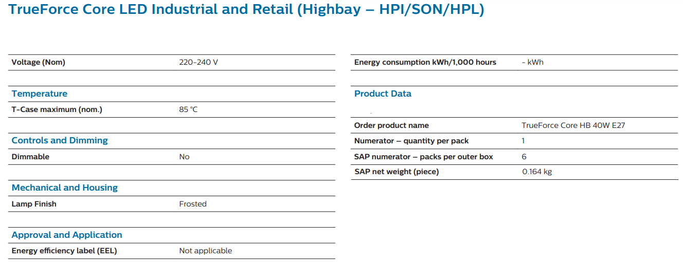
Task: Select the Product Data section heading
Action: point(383,93)
